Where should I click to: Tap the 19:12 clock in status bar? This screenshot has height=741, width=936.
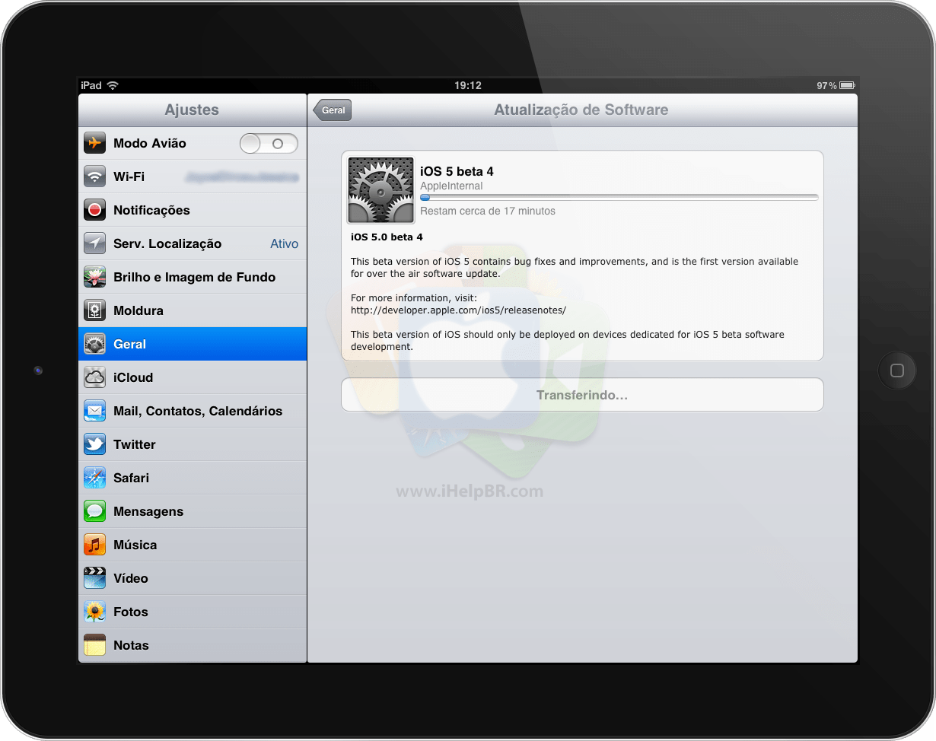[x=468, y=85]
